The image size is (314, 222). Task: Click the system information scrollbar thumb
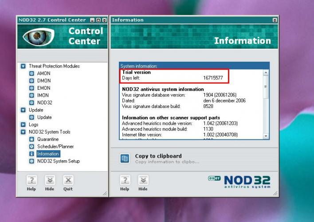point(266,87)
